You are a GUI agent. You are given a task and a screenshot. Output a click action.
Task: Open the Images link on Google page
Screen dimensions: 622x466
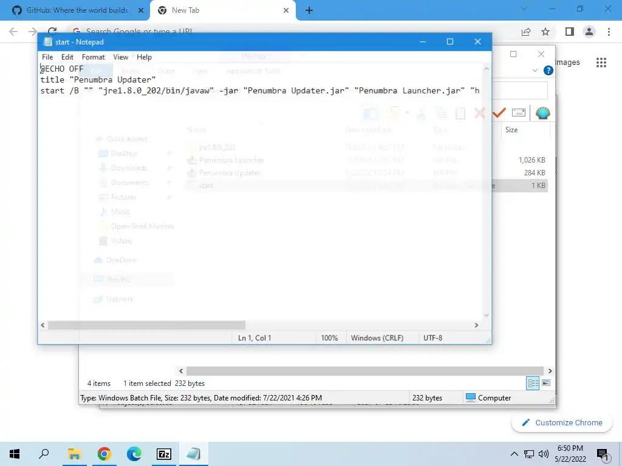tap(567, 62)
